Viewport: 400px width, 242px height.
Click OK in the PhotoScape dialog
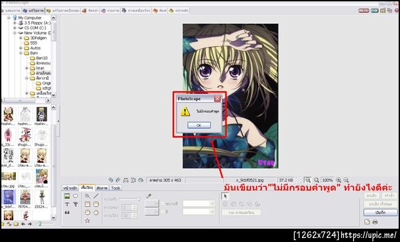(x=199, y=125)
